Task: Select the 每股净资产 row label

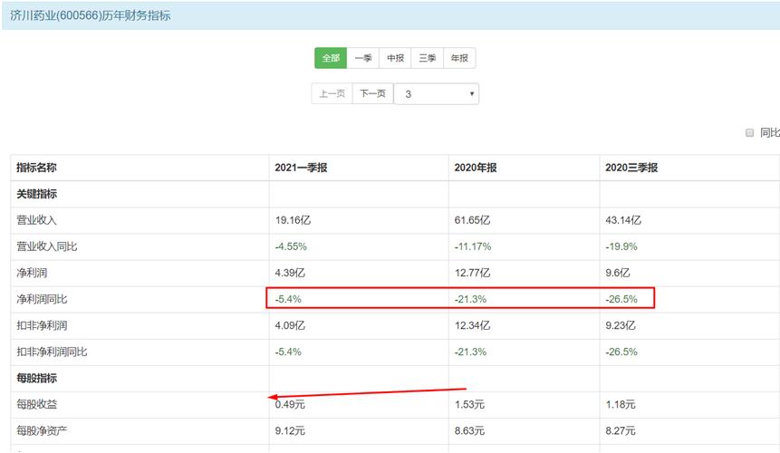Action: [x=42, y=430]
